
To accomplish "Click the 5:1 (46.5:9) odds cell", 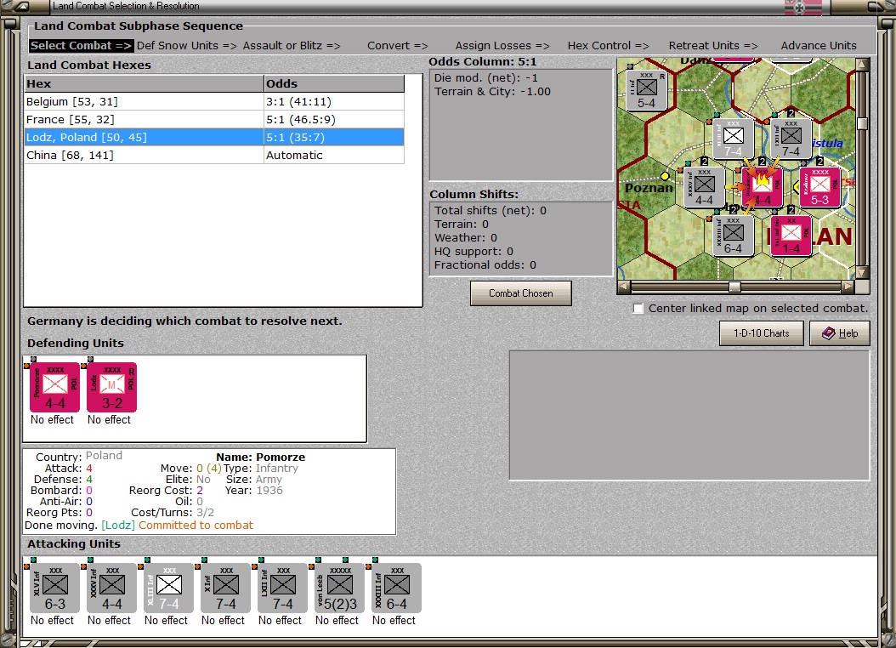I will pos(334,119).
